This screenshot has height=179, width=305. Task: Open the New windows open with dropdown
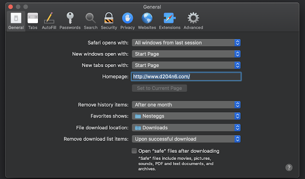point(186,54)
